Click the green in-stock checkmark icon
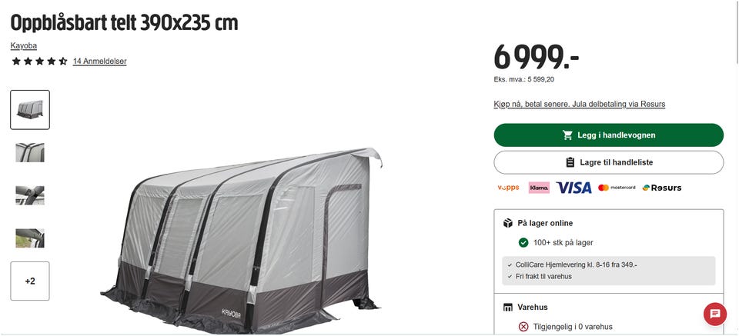This screenshot has width=739, height=336. (x=523, y=243)
